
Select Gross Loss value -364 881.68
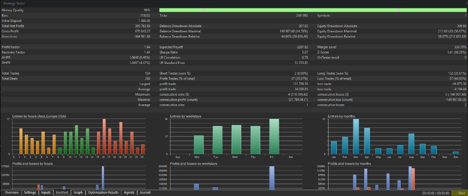(x=142, y=37)
